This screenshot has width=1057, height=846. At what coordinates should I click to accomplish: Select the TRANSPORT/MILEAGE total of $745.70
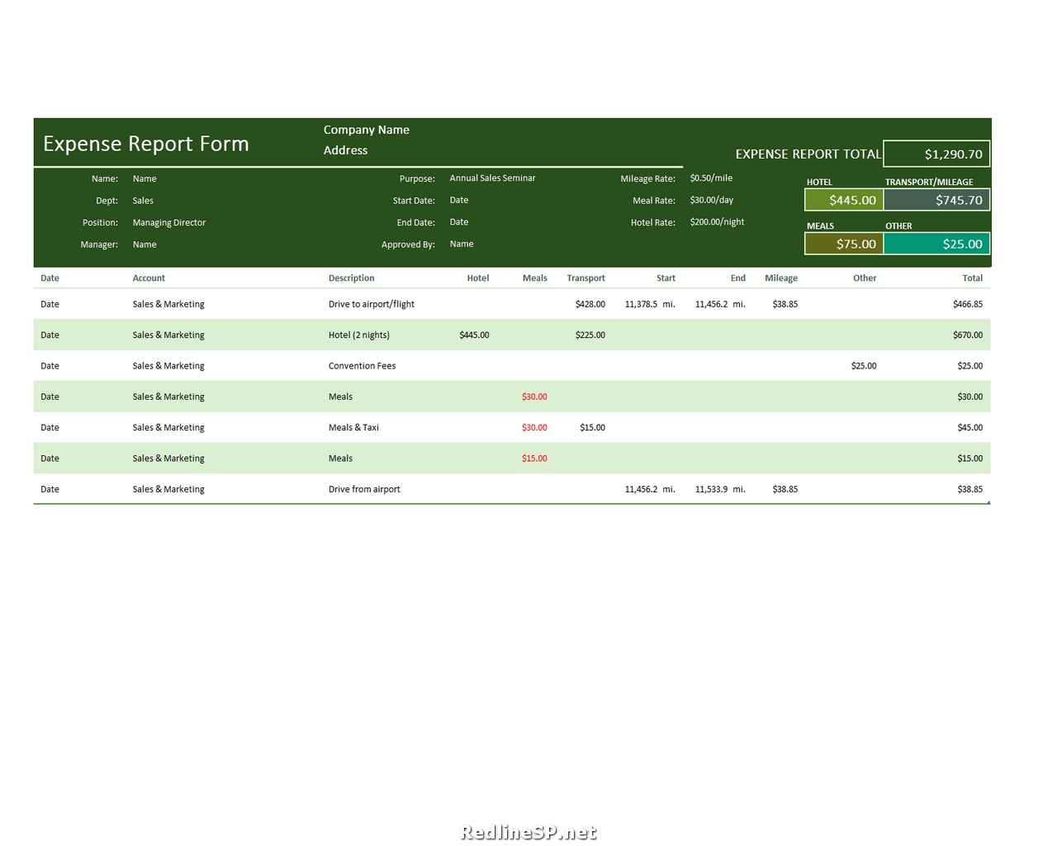936,200
